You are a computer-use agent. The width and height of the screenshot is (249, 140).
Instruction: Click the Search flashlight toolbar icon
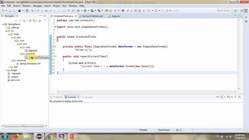pos(115,10)
